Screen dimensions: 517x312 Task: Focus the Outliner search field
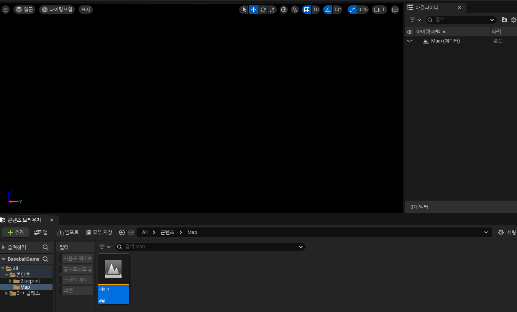click(461, 20)
